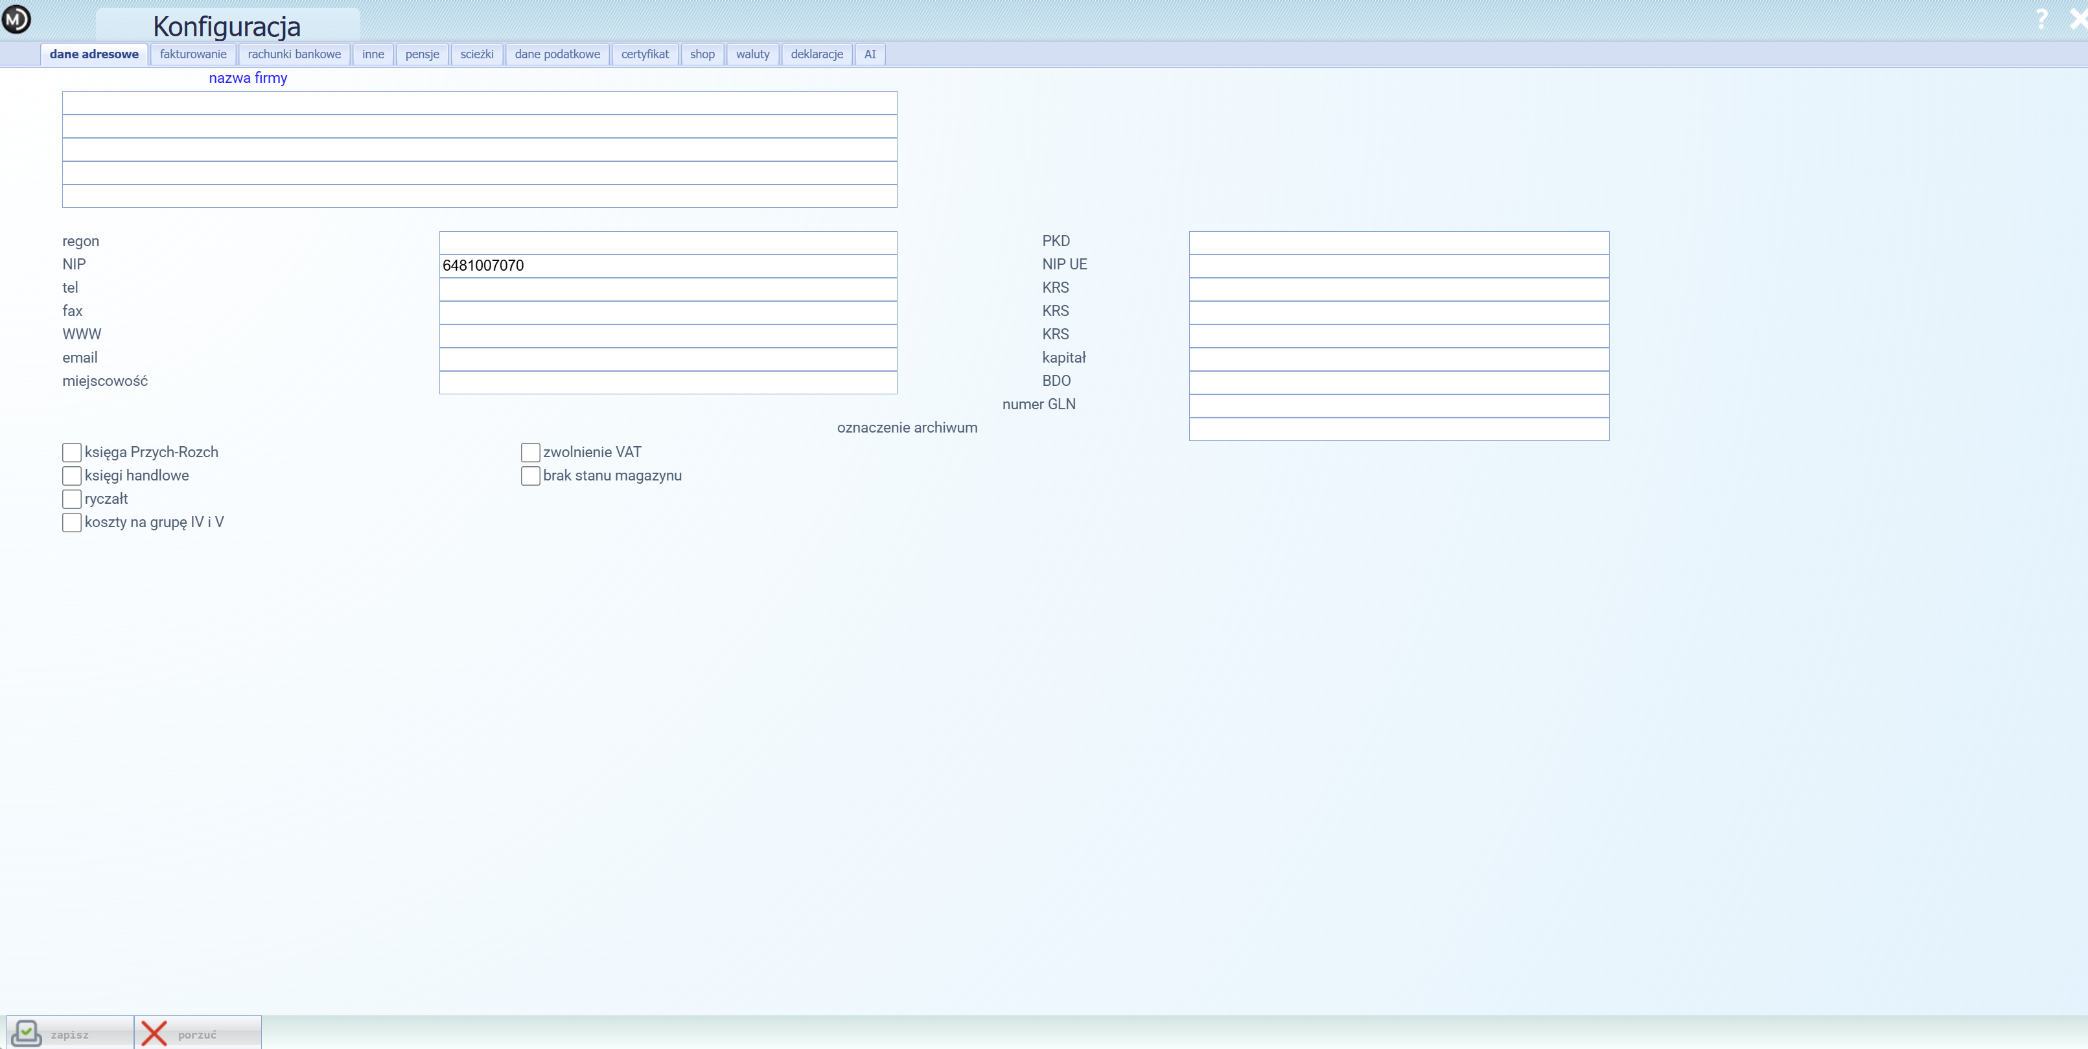Select the inne tab
Screen dimensions: 2088x1049
pyautogui.click(x=373, y=54)
